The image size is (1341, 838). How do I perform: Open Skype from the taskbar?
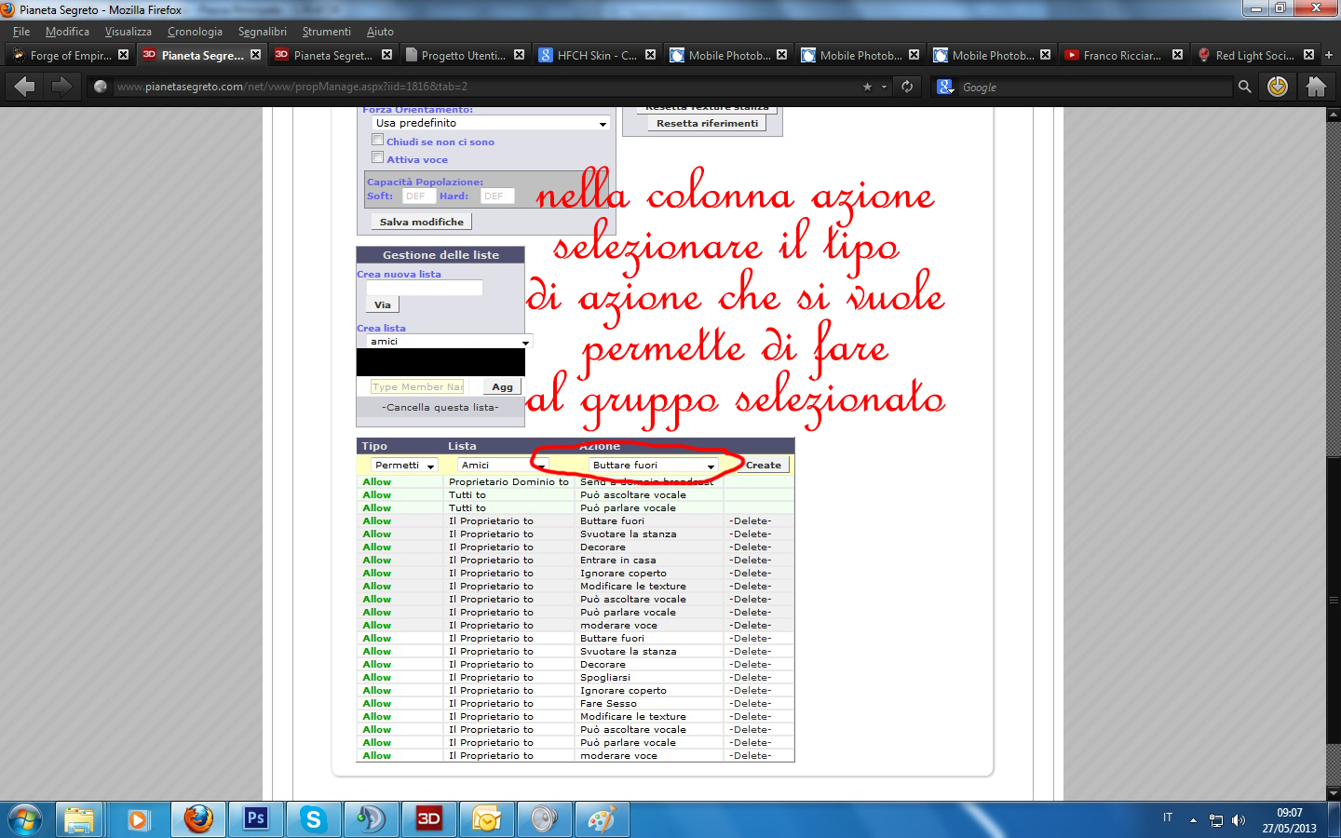(313, 819)
